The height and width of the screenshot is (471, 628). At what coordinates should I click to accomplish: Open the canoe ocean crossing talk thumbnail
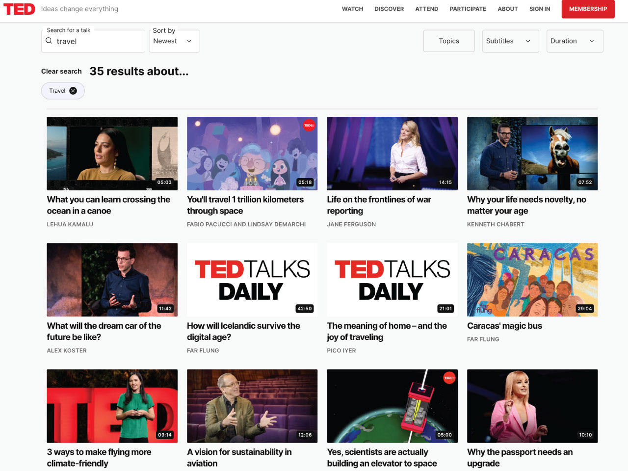tap(112, 154)
